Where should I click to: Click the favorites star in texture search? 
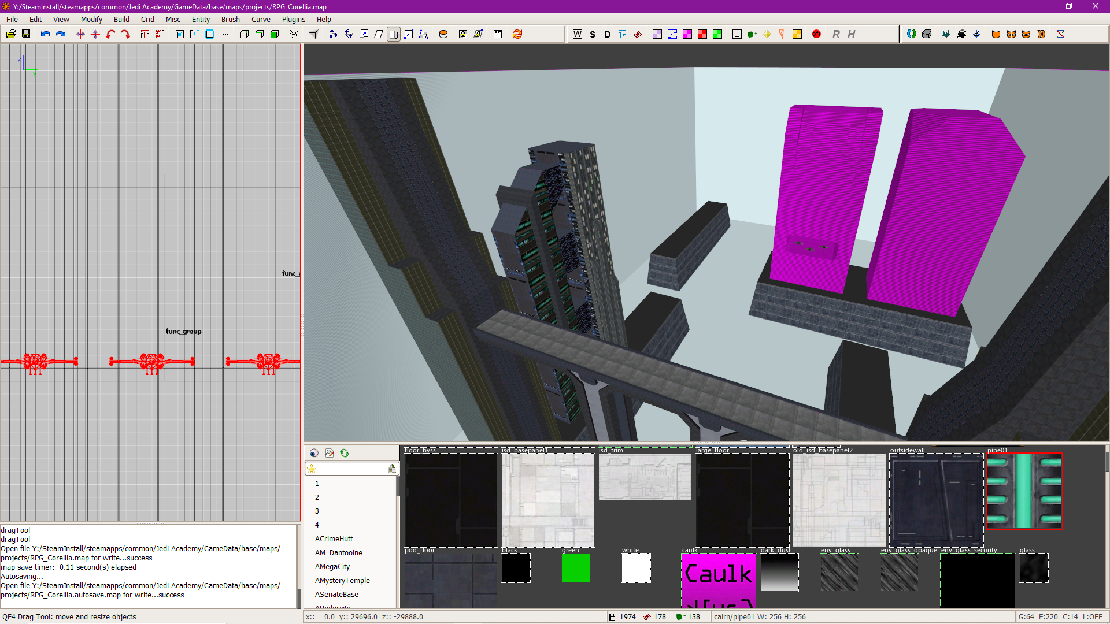[312, 469]
